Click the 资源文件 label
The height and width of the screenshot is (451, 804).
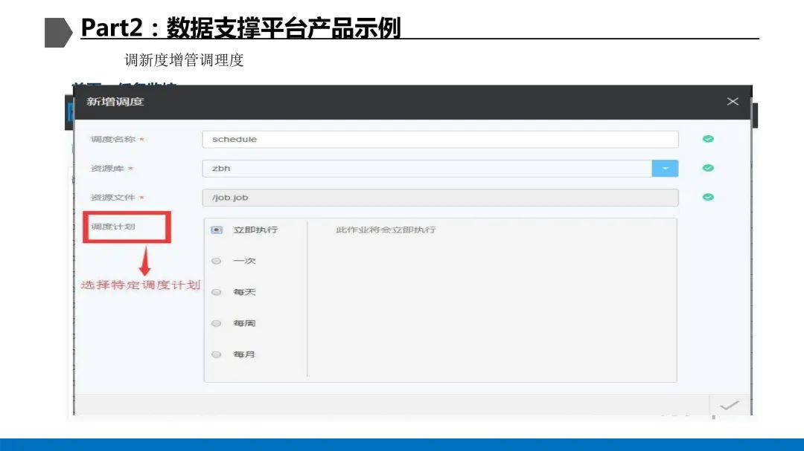(113, 198)
